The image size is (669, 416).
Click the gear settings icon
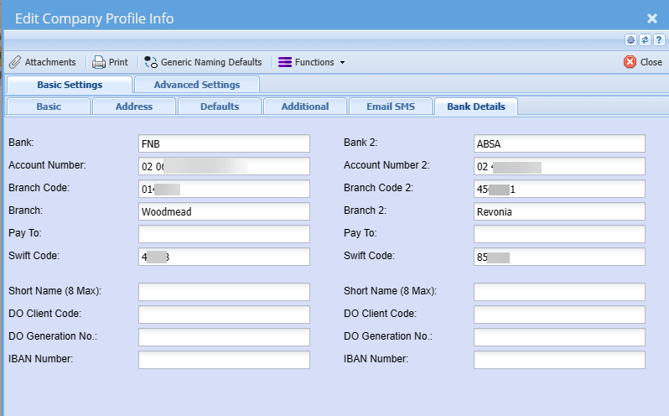pyautogui.click(x=630, y=39)
